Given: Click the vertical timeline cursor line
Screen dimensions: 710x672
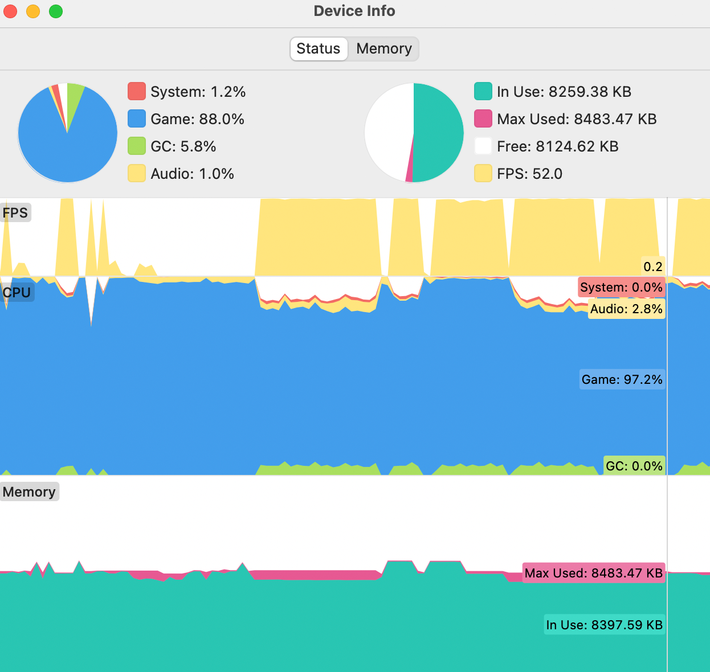Looking at the screenshot, I should coord(667,435).
